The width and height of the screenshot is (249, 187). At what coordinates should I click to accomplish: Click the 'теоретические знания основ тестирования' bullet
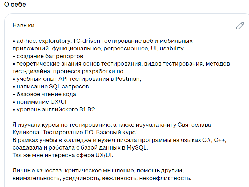coord(121,63)
